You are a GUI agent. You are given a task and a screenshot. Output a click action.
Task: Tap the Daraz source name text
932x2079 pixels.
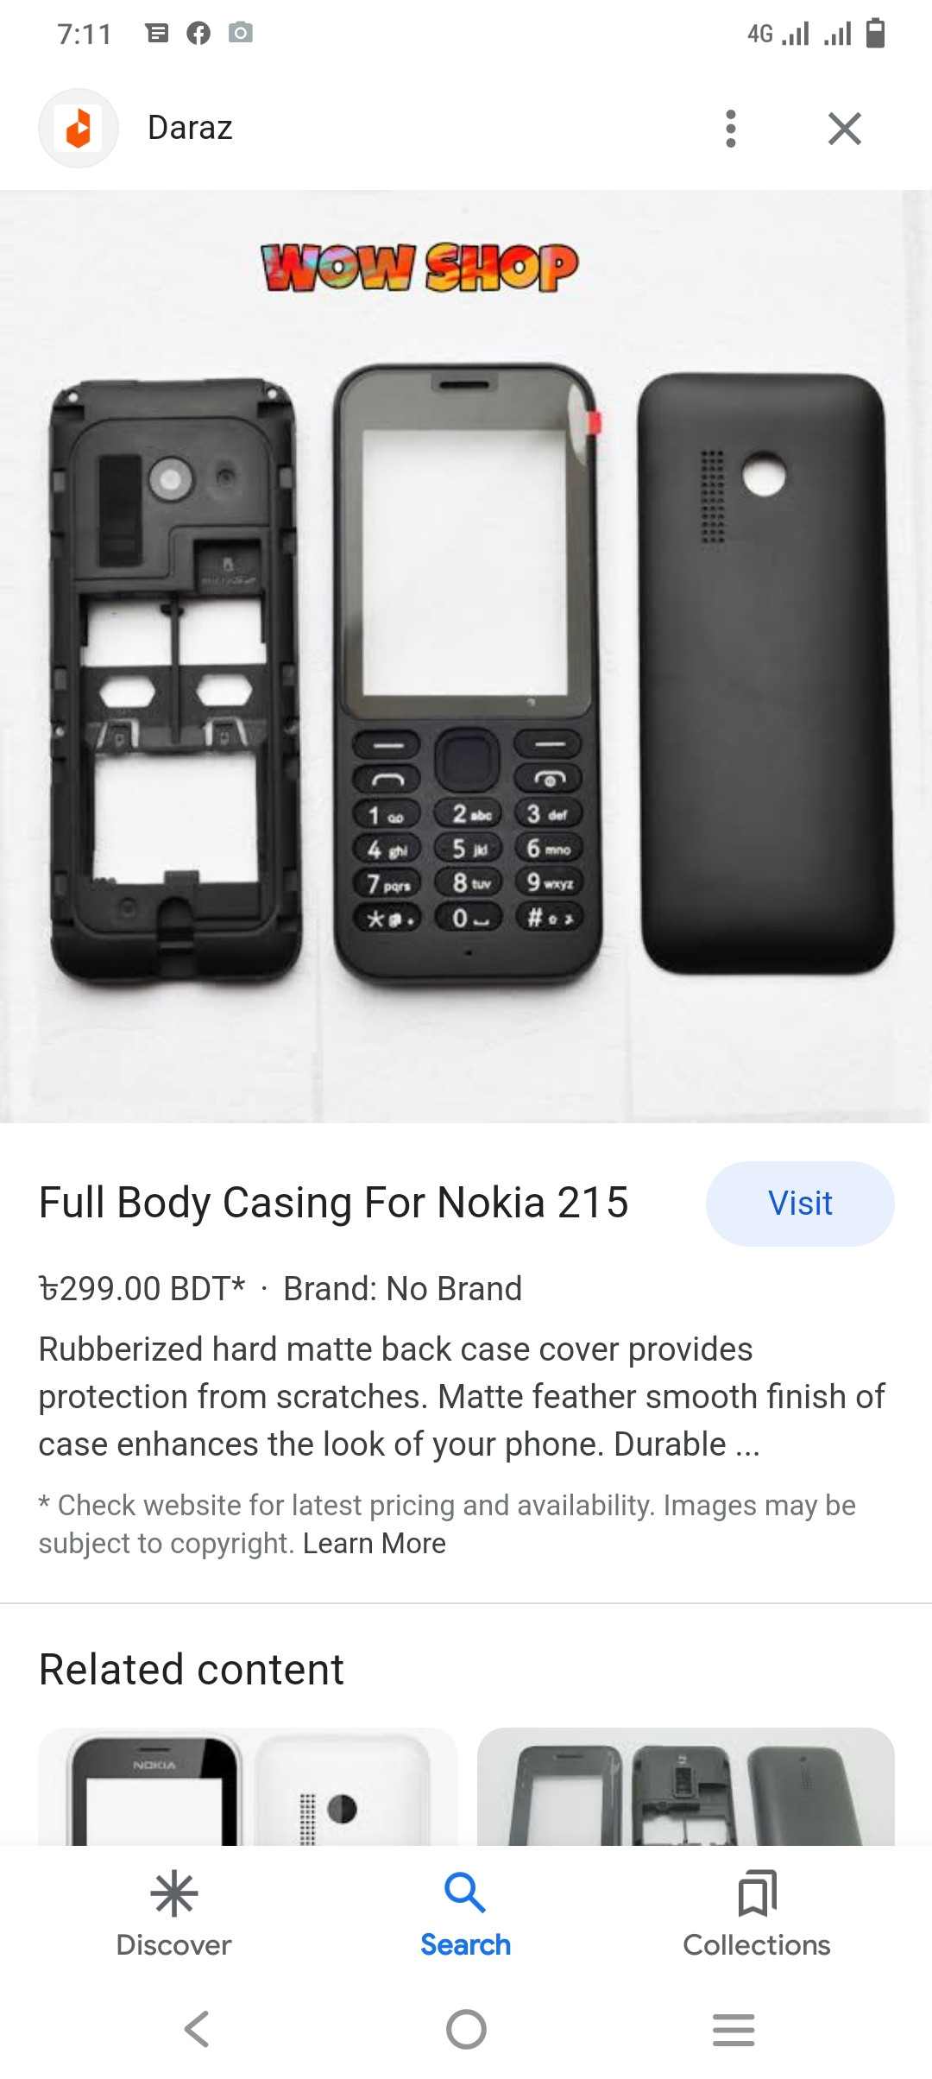pos(190,128)
